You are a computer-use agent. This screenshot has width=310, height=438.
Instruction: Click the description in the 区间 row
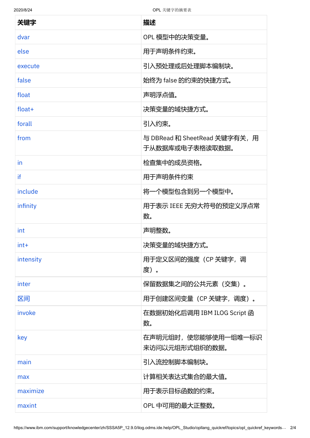pos(201,299)
